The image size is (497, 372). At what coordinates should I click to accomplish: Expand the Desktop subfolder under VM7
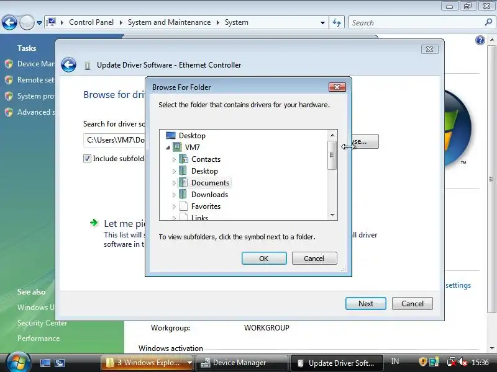[174, 171]
